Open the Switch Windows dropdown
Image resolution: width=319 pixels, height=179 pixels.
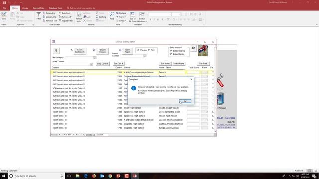tap(142, 17)
